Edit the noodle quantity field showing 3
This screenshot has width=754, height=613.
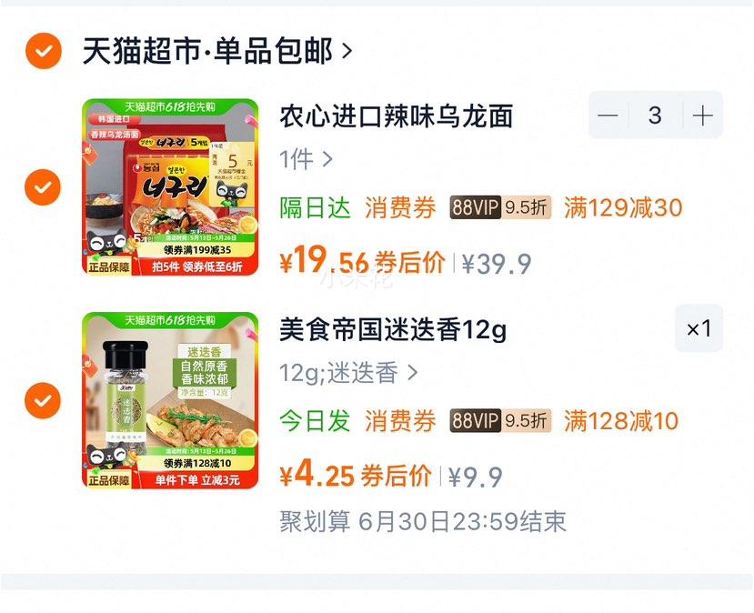point(655,116)
